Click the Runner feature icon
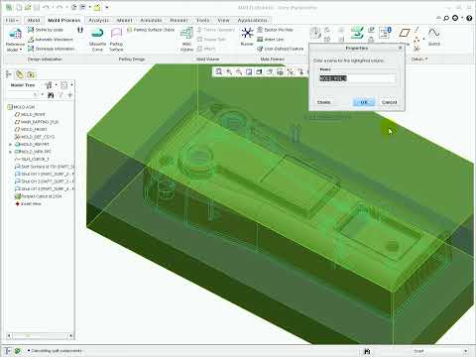Viewport: 476px width, 357px height. pyautogui.click(x=247, y=33)
